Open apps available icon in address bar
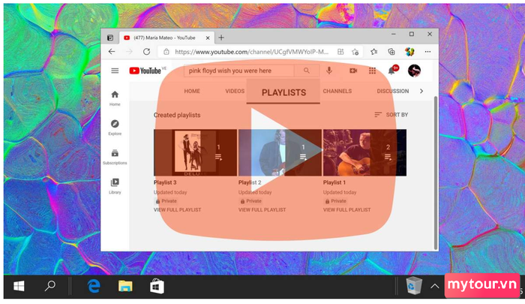This screenshot has height=304, width=525. [340, 52]
